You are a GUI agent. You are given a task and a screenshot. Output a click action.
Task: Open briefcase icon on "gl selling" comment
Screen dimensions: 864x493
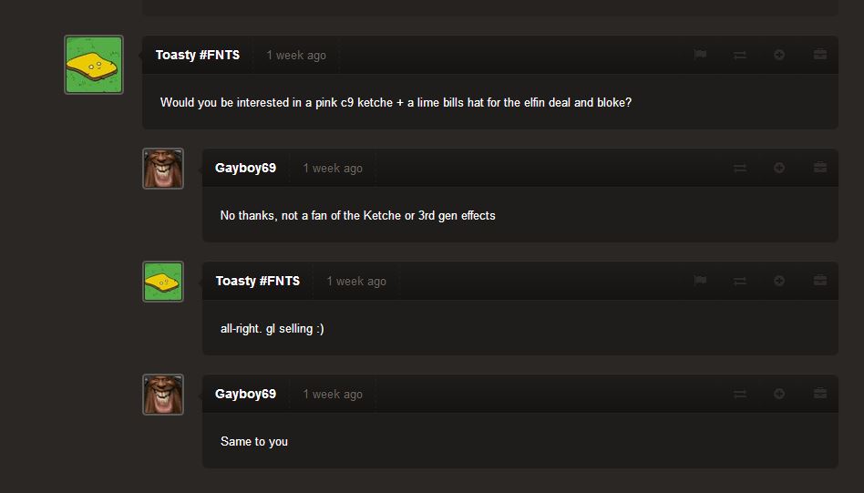(x=820, y=280)
